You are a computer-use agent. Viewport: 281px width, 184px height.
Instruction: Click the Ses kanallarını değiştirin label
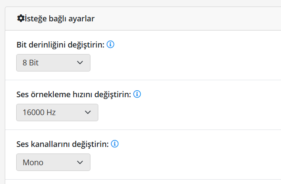[62, 144]
